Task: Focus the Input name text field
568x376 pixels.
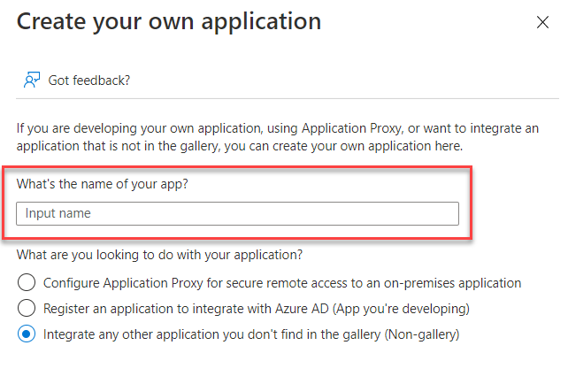Action: pos(237,213)
